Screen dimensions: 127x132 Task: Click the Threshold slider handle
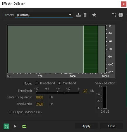[64, 92]
